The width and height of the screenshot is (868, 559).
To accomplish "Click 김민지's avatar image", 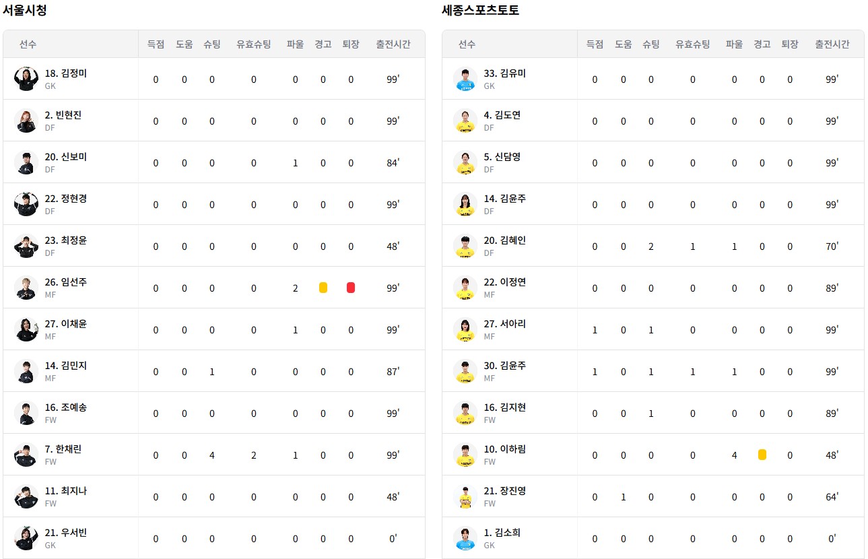I will pyautogui.click(x=26, y=371).
